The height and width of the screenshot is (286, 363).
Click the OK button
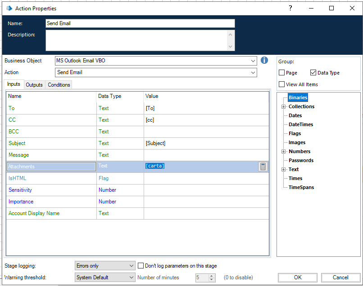(297, 277)
